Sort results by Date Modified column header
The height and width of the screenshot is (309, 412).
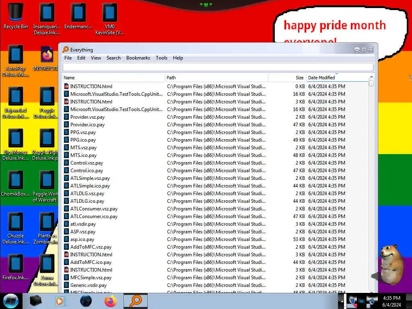point(338,78)
